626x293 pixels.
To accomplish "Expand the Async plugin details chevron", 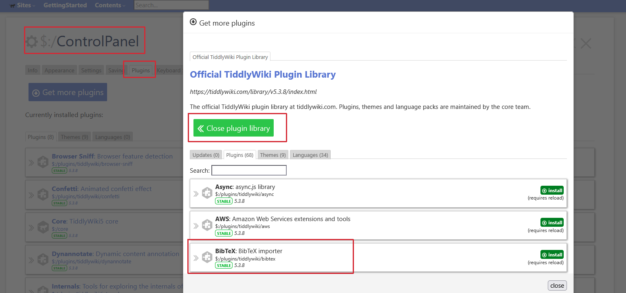I will point(196,194).
